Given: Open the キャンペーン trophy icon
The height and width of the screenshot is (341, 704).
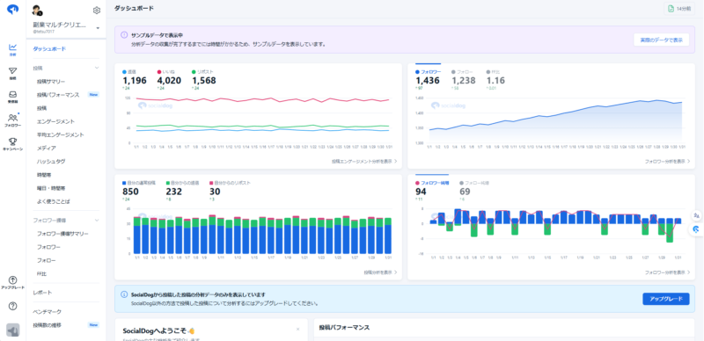Looking at the screenshot, I should [x=12, y=143].
